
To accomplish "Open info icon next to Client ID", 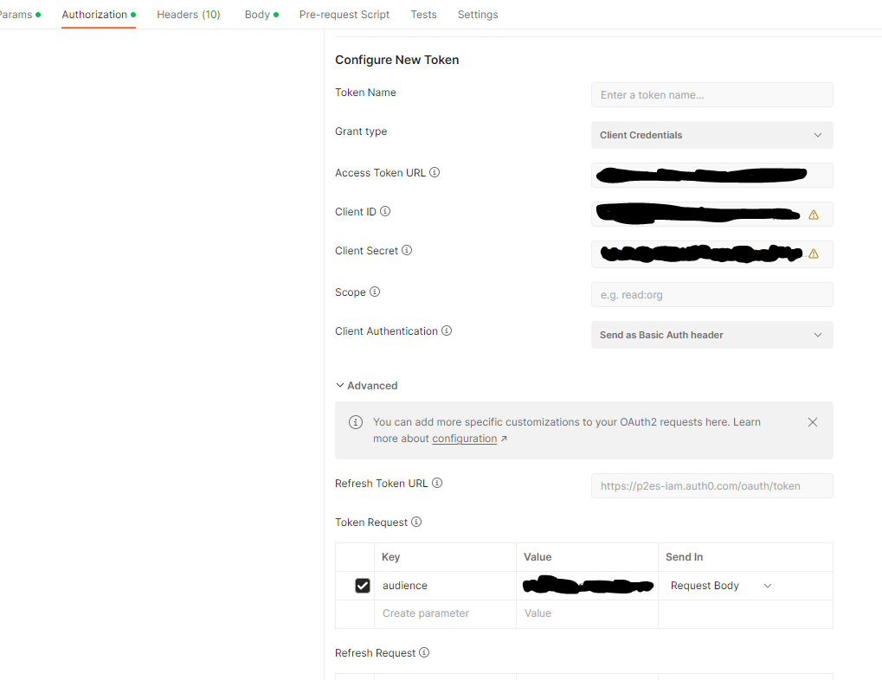I will point(385,211).
